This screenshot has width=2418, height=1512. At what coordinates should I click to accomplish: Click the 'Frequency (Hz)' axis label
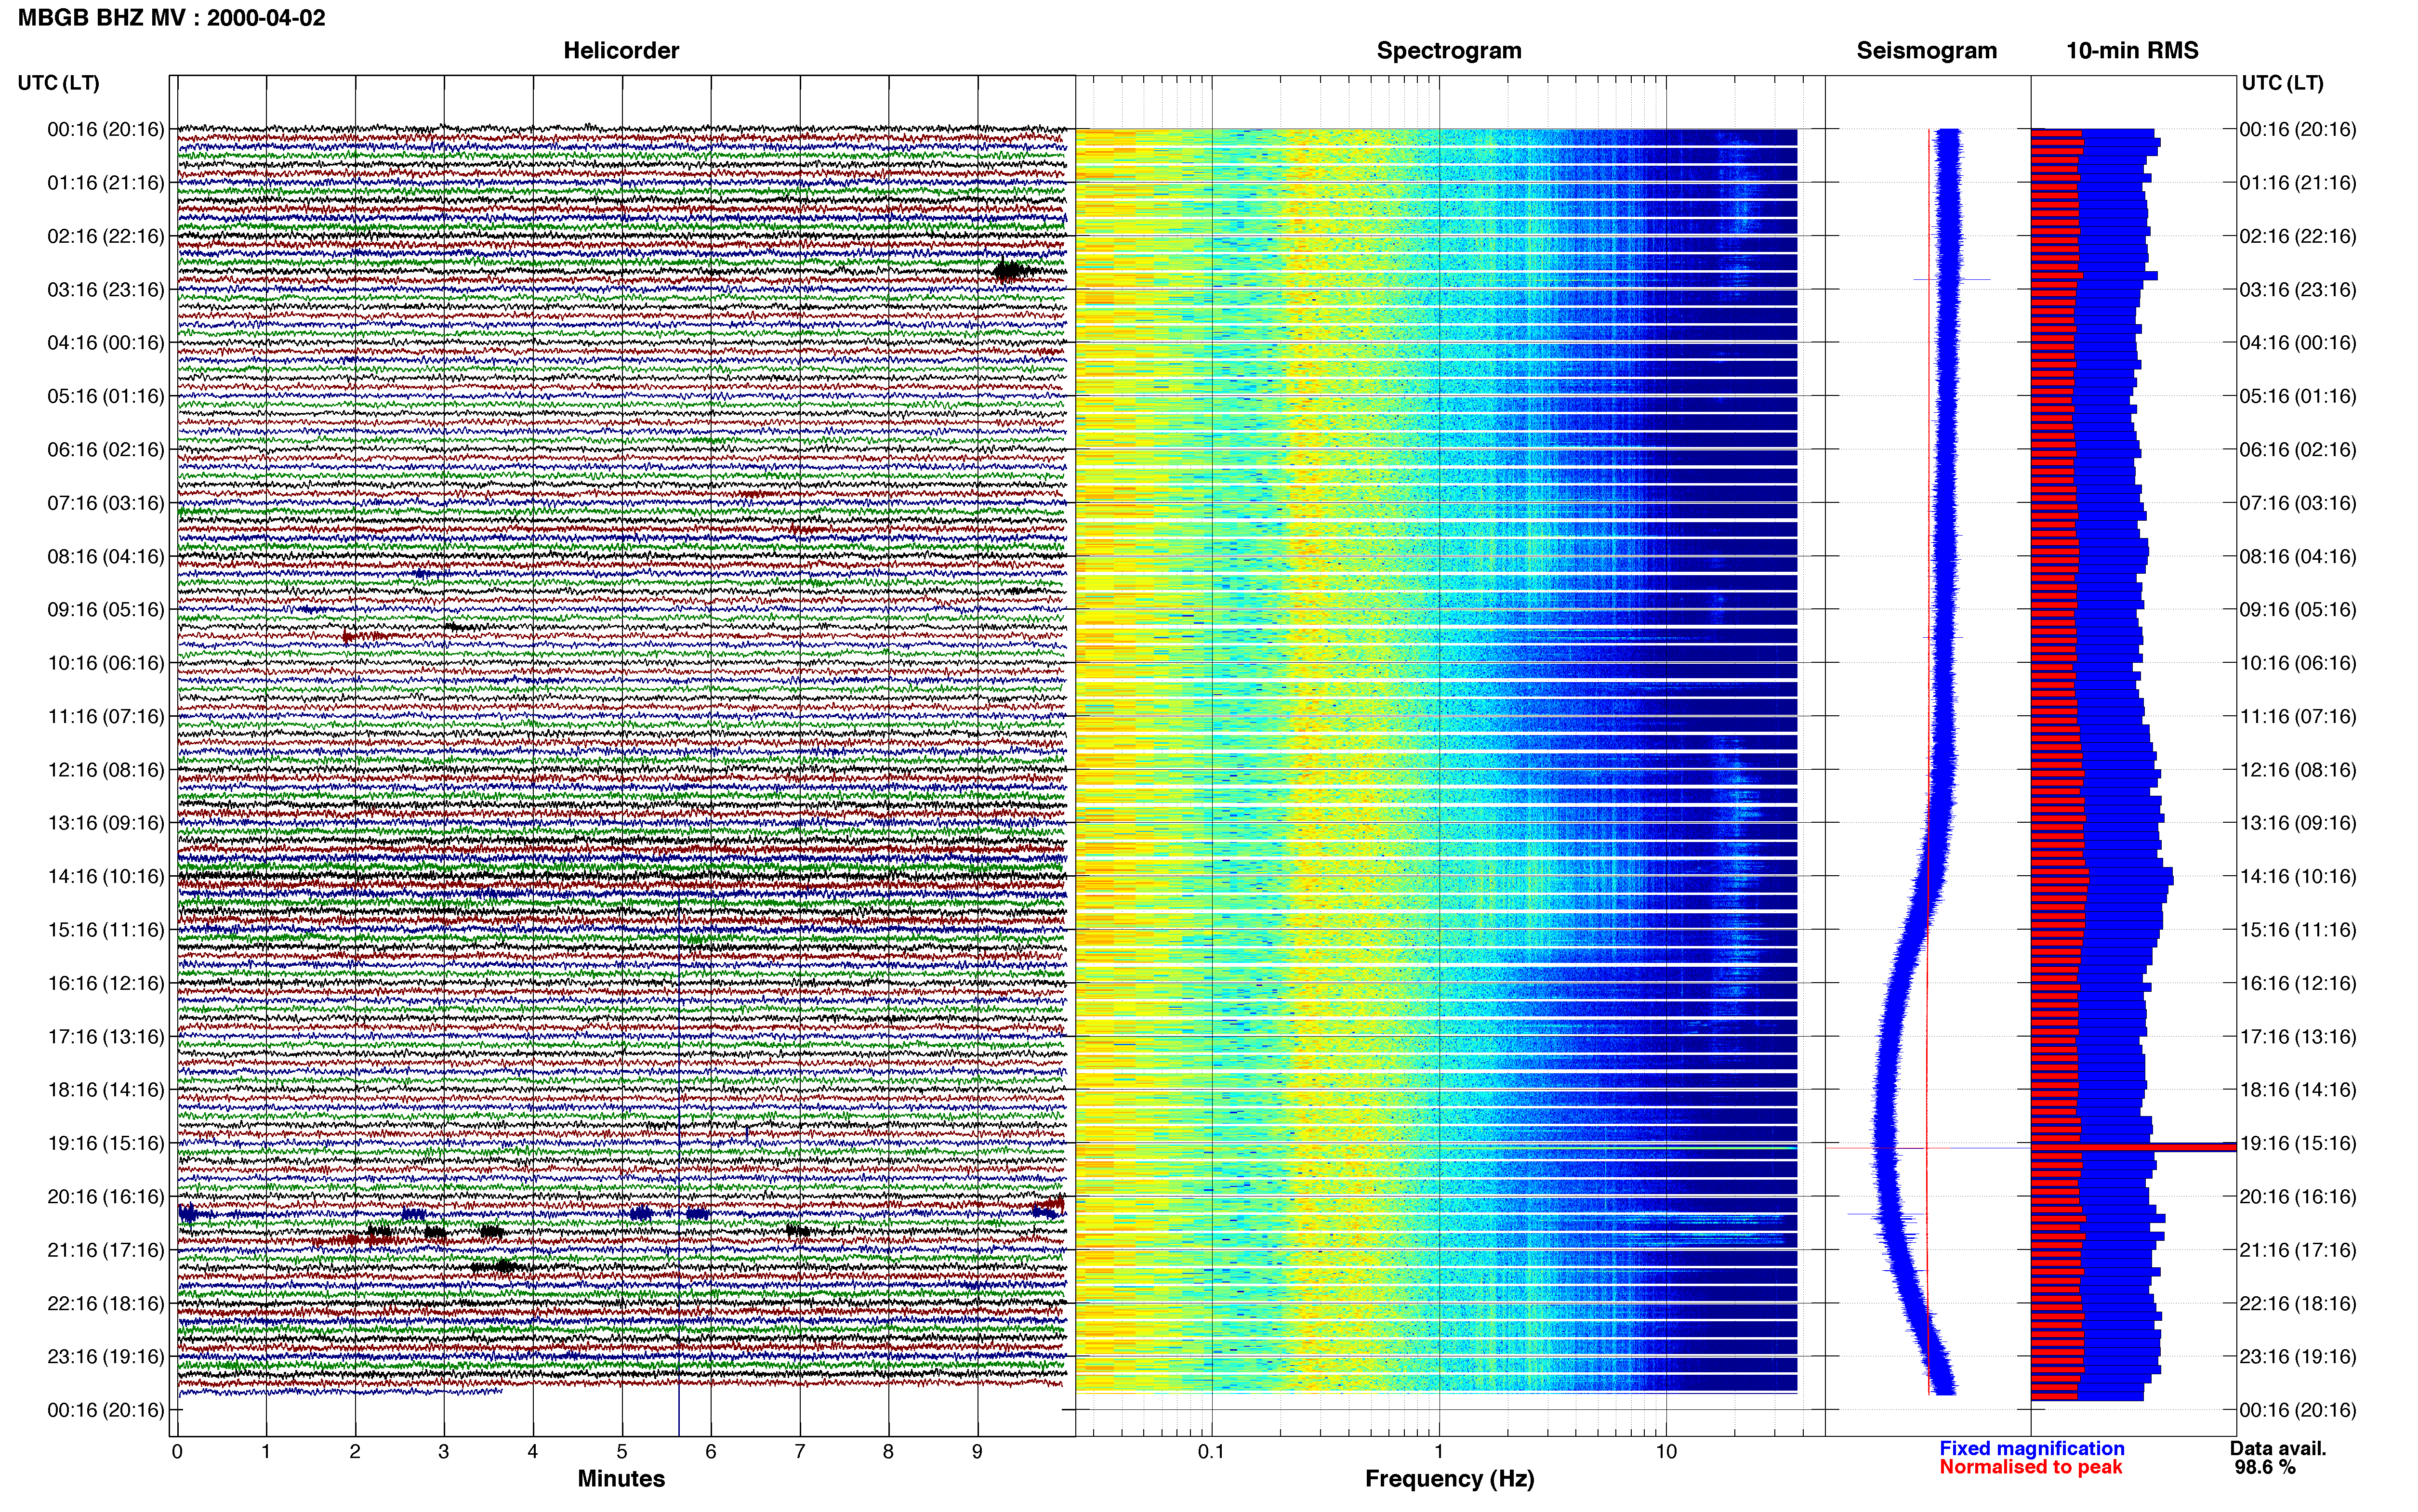point(1449,1479)
